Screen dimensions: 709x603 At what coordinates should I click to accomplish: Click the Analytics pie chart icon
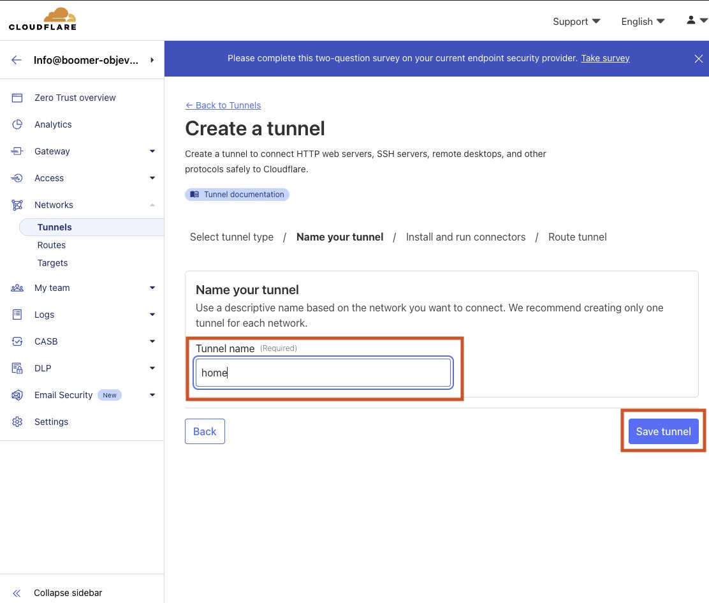[17, 124]
